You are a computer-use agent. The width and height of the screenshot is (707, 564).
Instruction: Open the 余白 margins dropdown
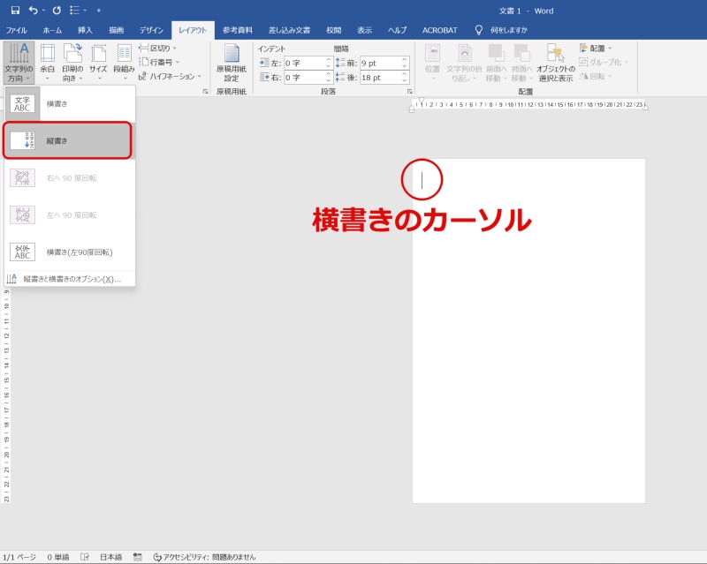[x=48, y=63]
